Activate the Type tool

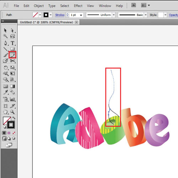point(12,43)
